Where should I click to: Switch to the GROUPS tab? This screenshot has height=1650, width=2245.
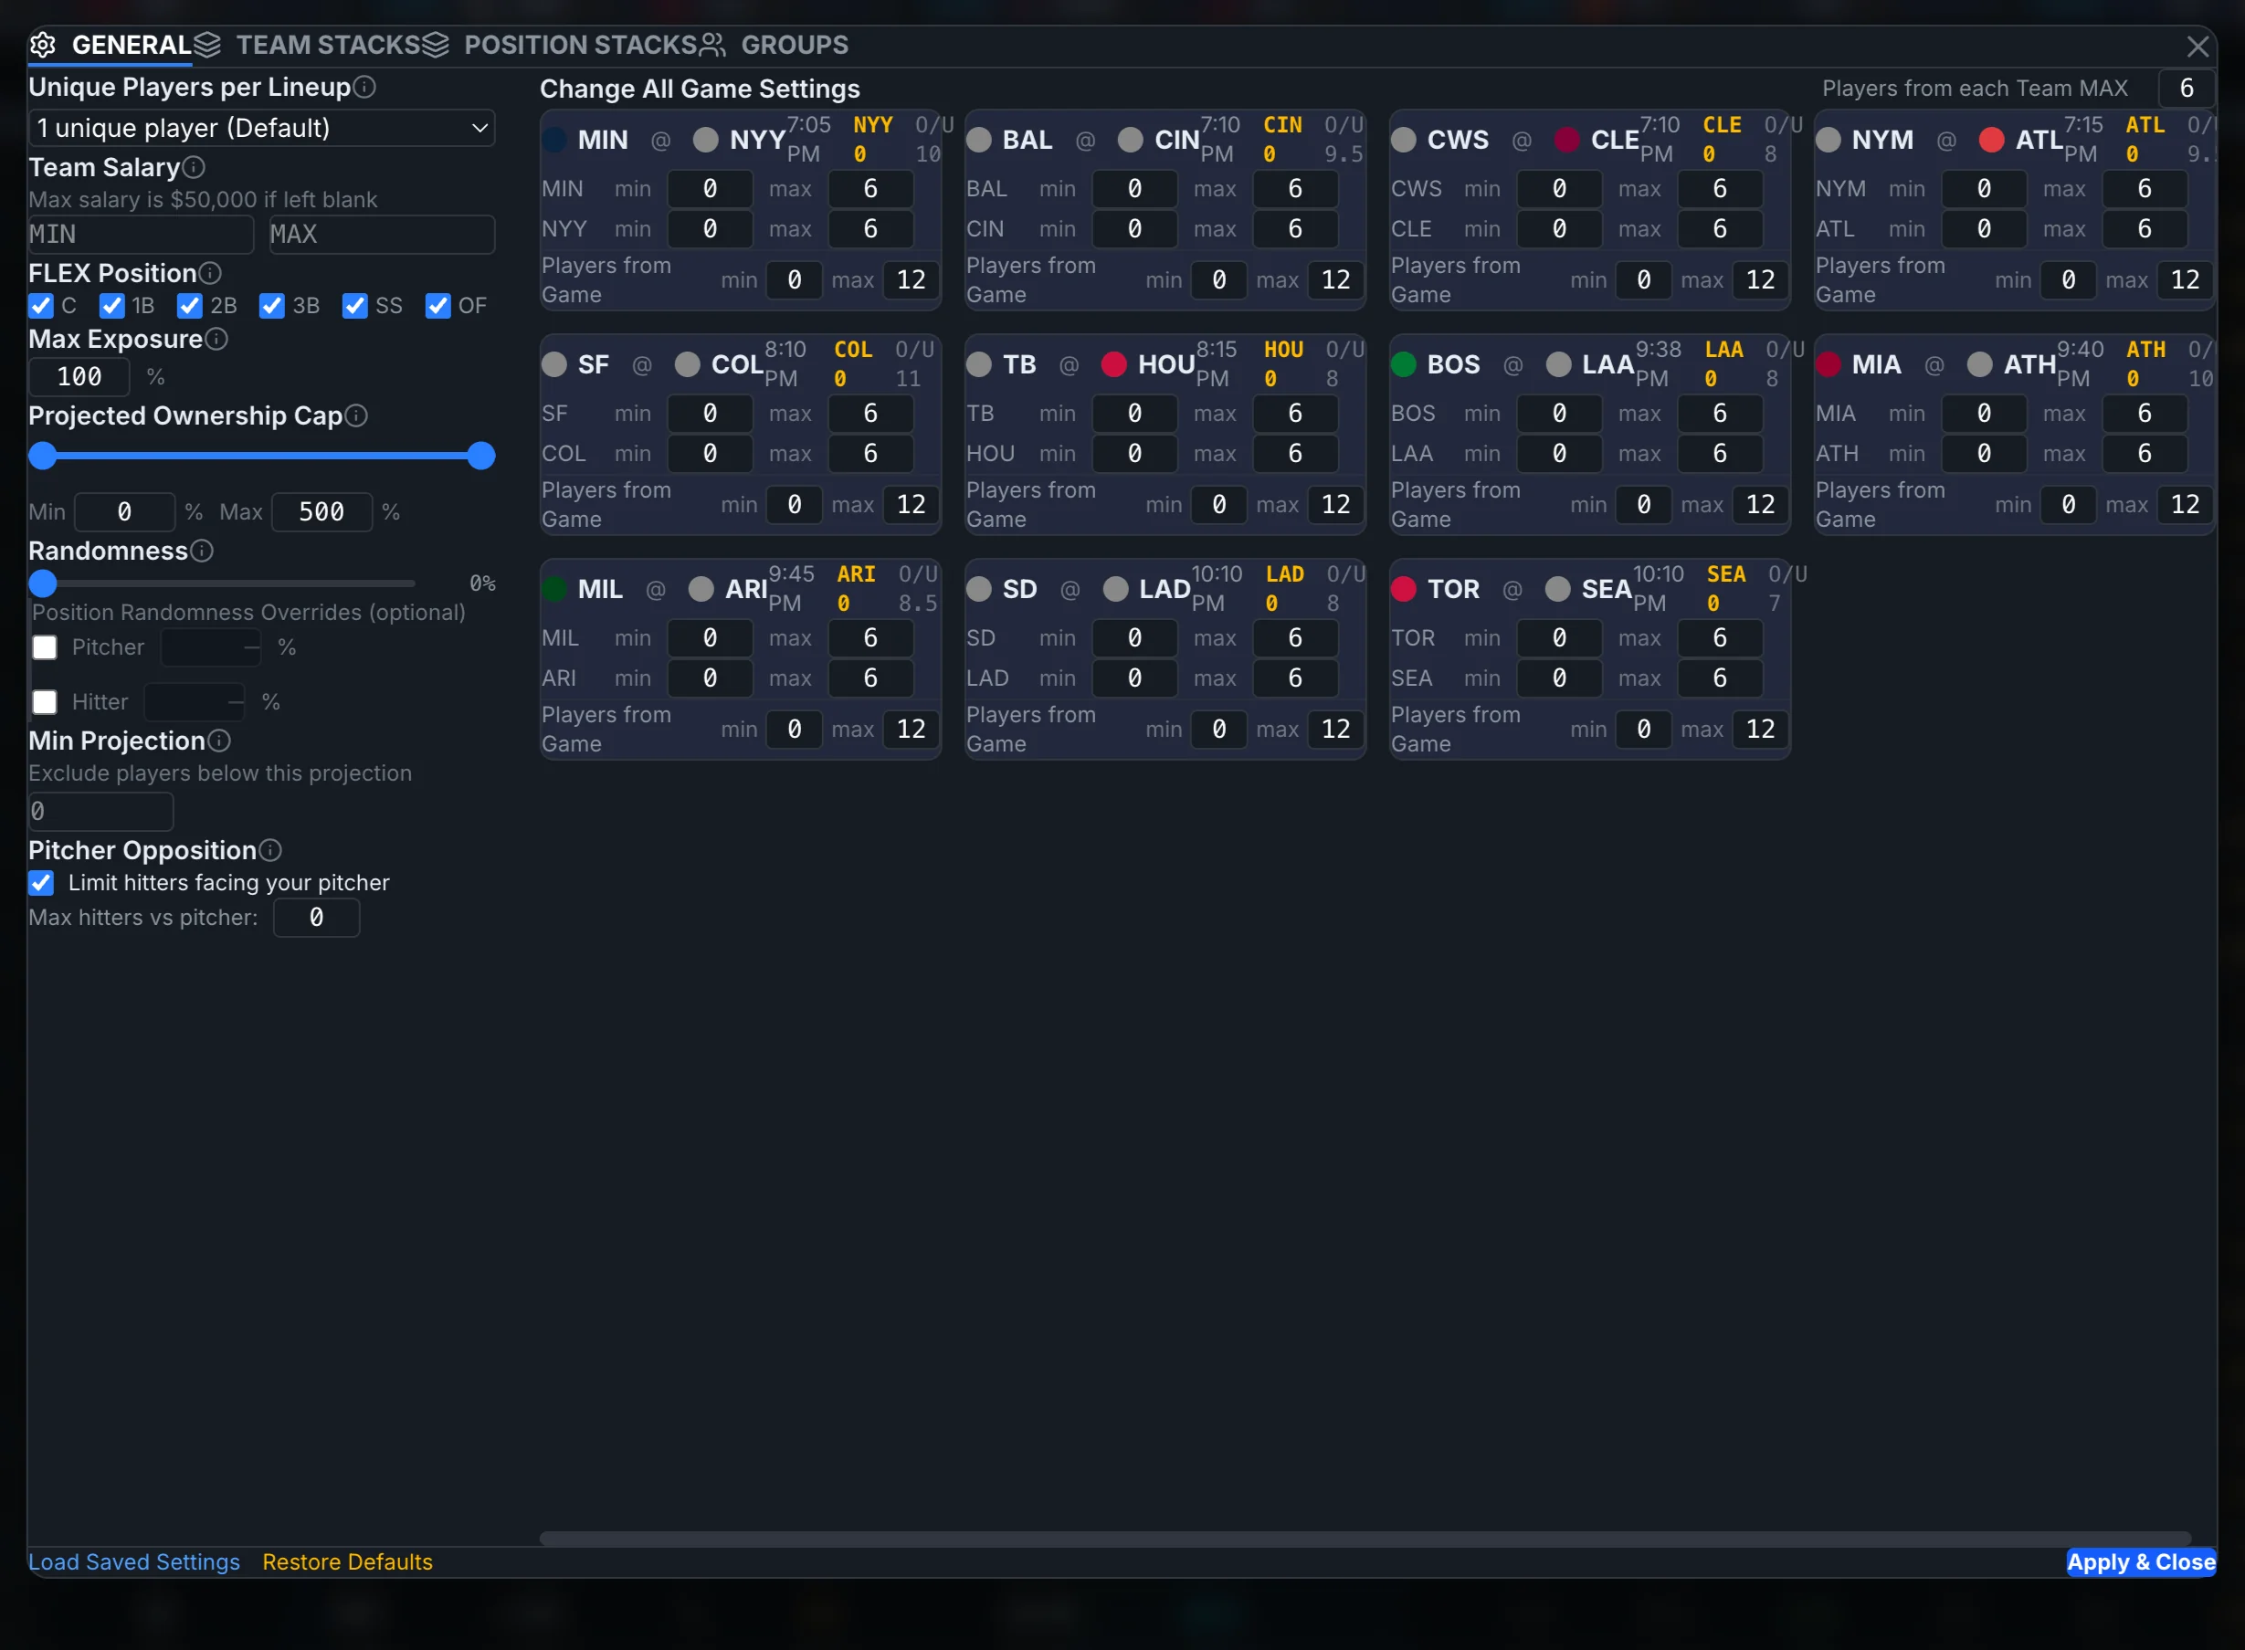tap(775, 45)
